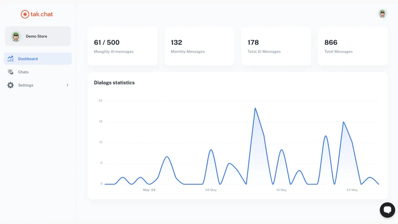
Task: Click the Settings gear icon
Action: click(x=10, y=85)
